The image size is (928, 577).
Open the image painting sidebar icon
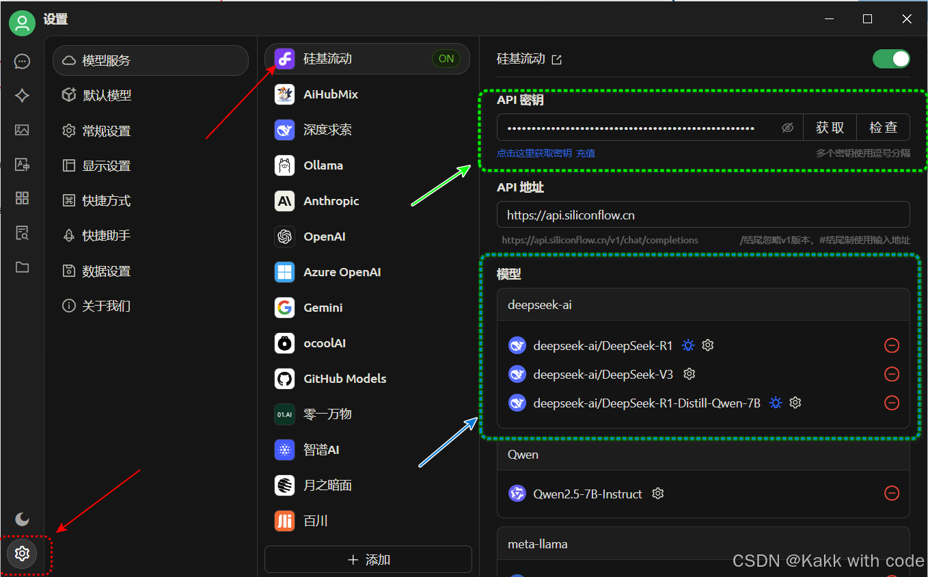(x=22, y=130)
